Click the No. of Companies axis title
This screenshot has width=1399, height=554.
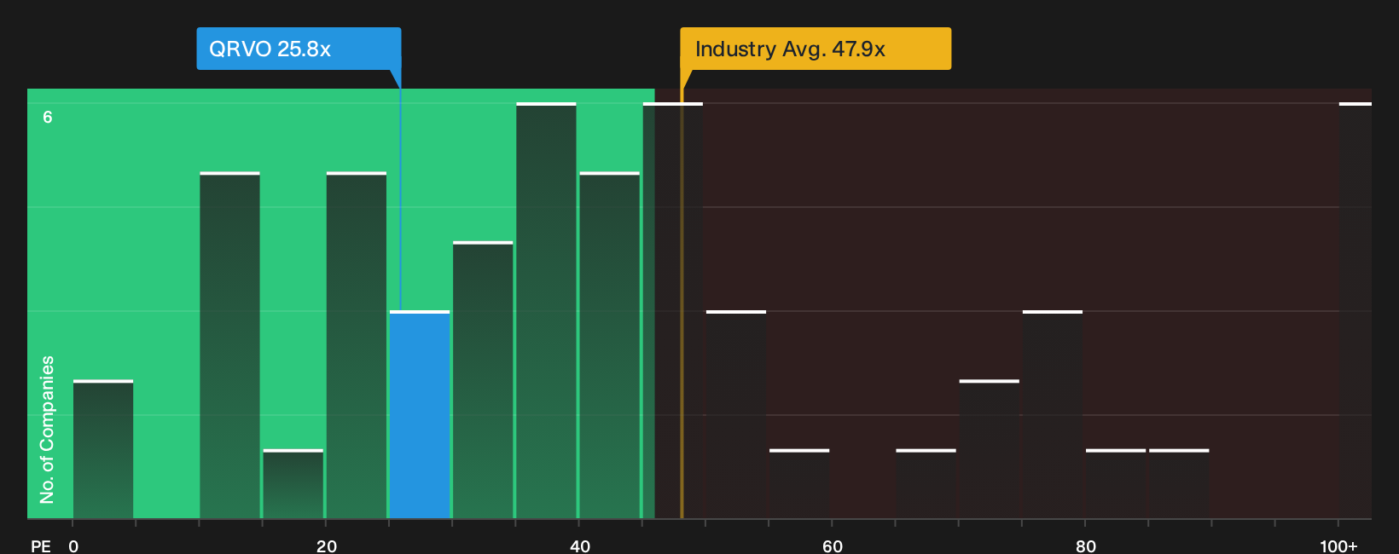coord(47,429)
